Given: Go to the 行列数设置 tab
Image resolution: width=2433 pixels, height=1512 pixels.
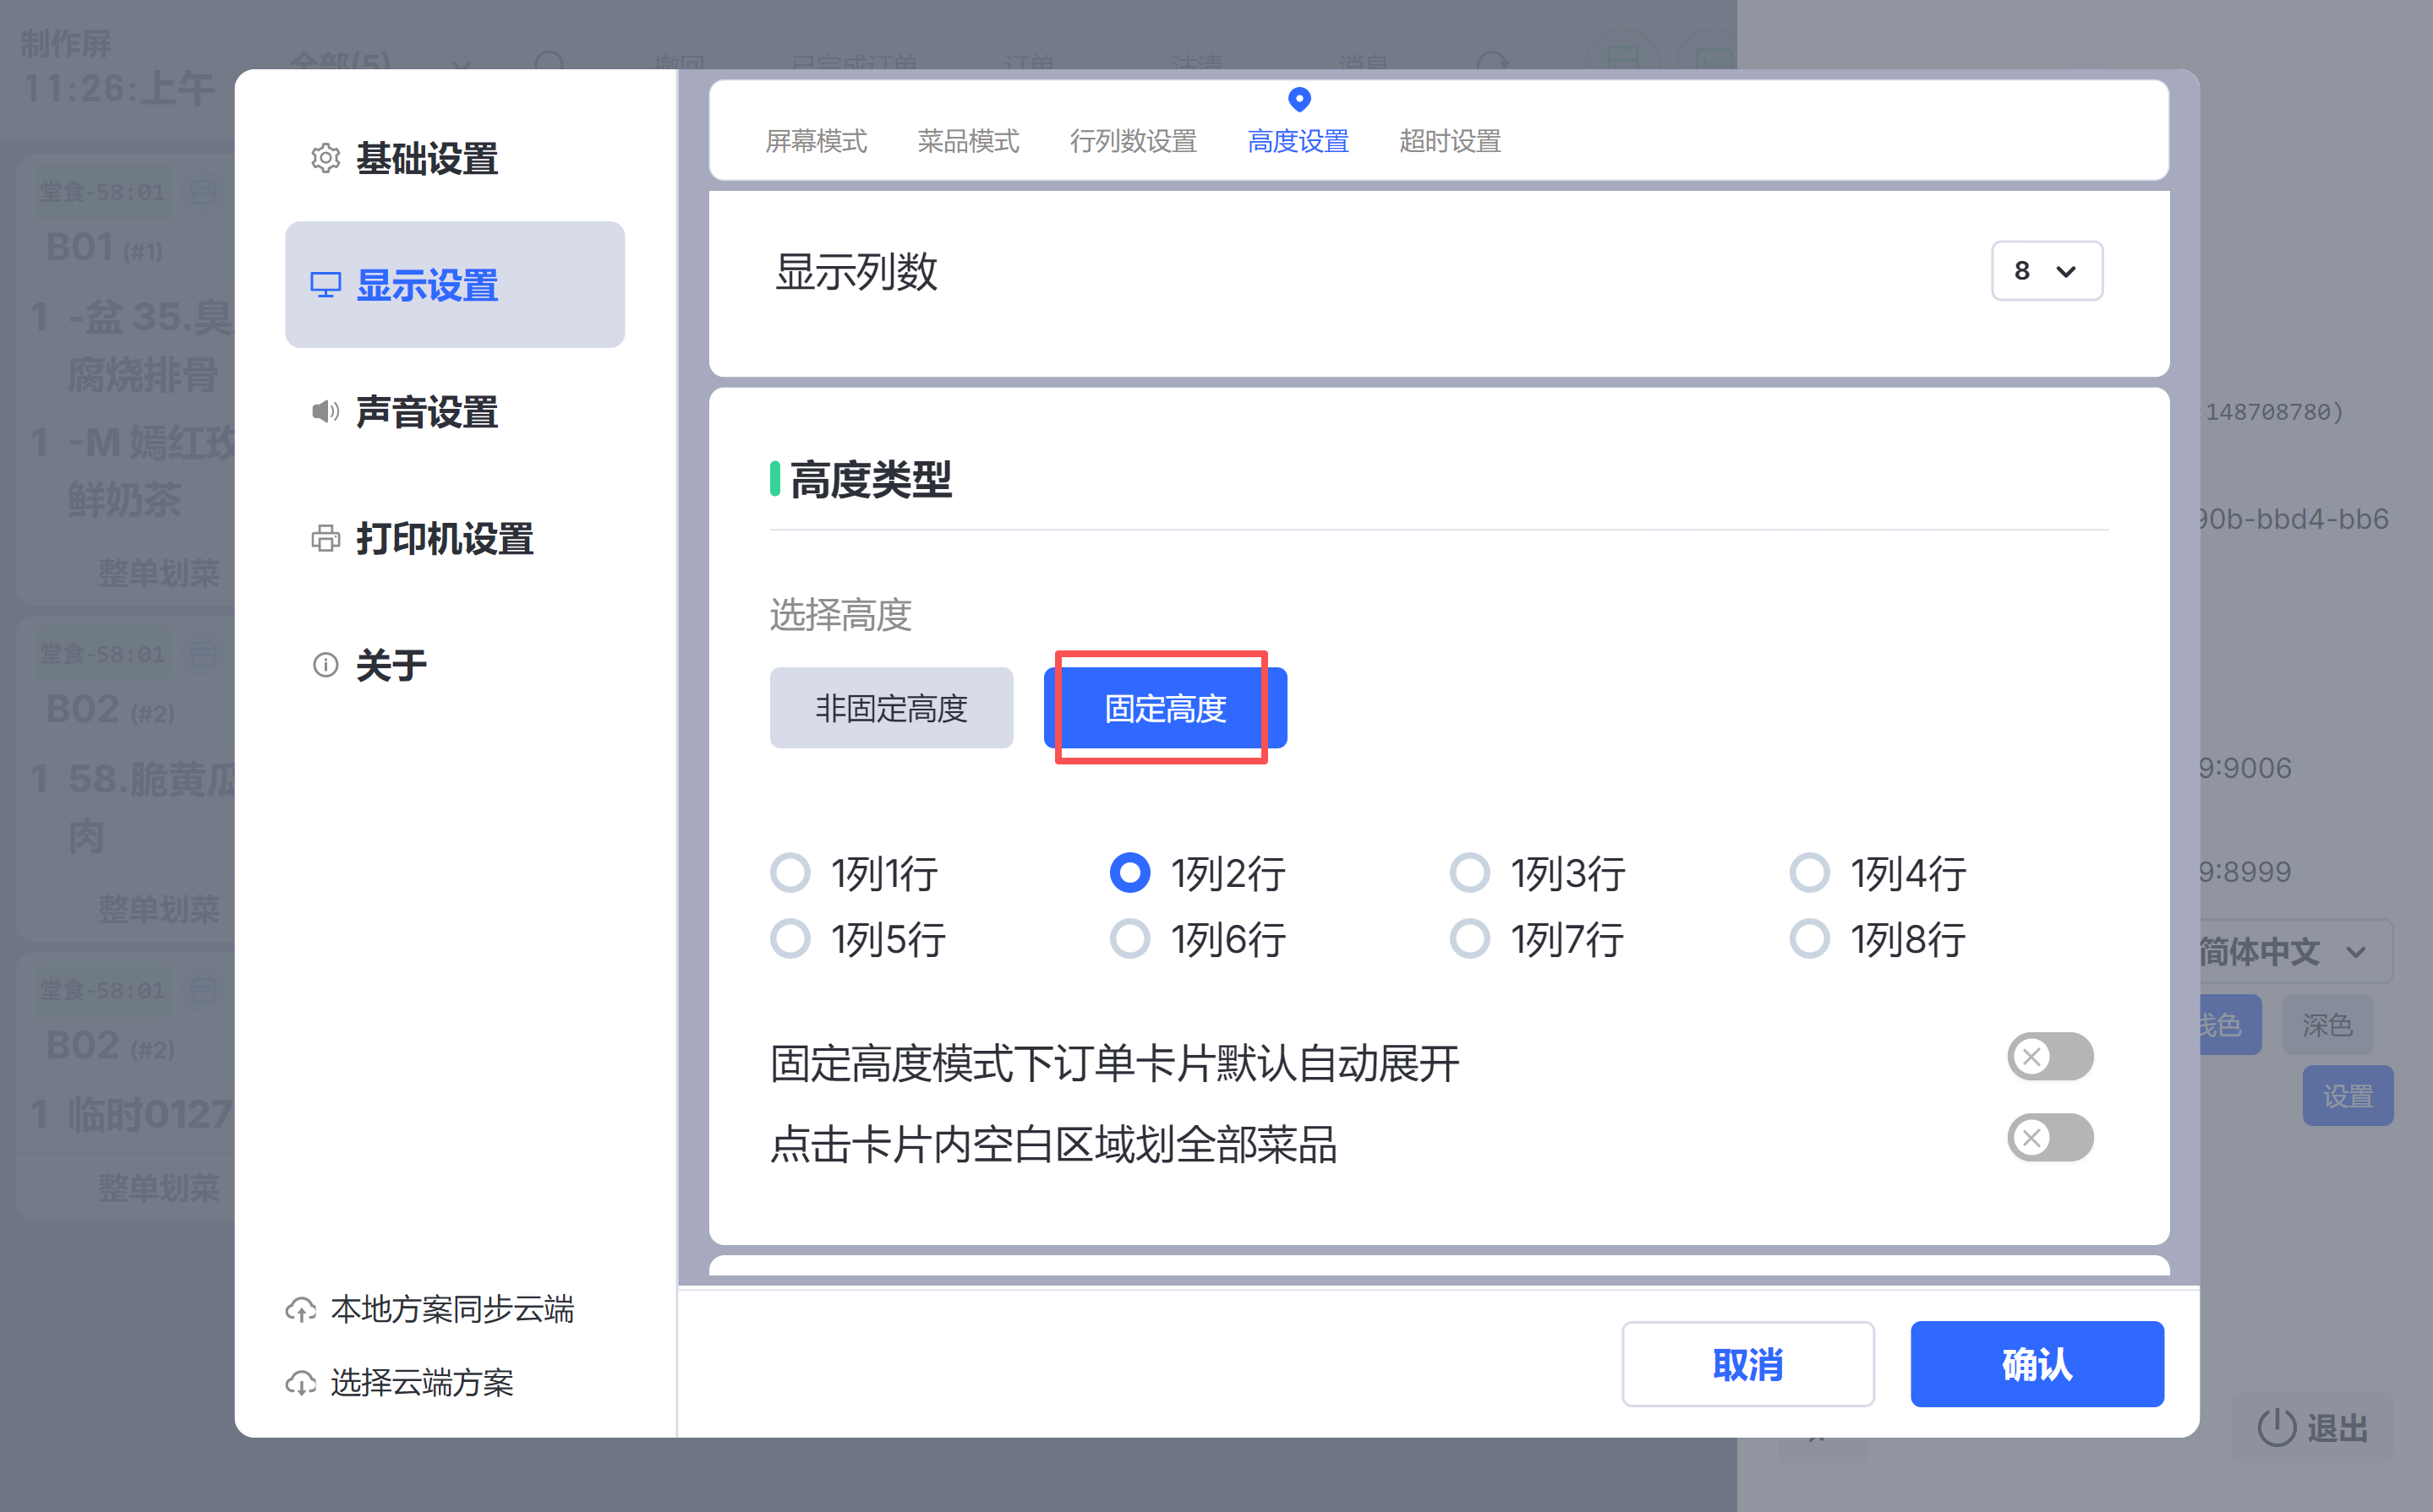Looking at the screenshot, I should (1133, 141).
